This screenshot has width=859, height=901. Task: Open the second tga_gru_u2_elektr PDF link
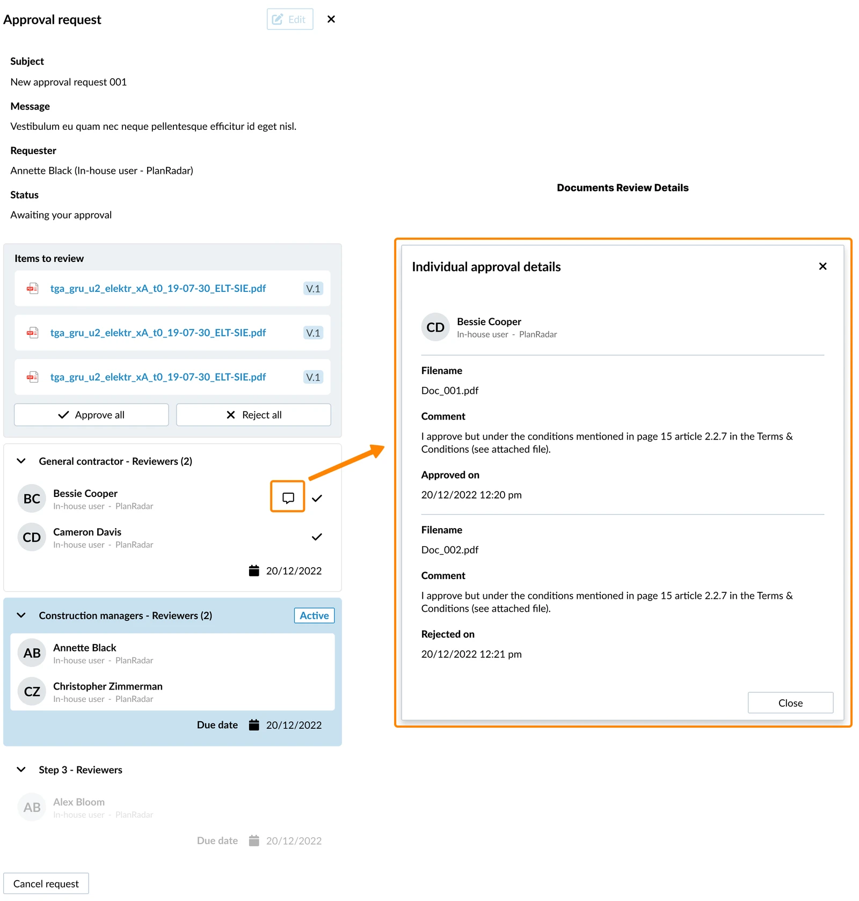tap(158, 333)
